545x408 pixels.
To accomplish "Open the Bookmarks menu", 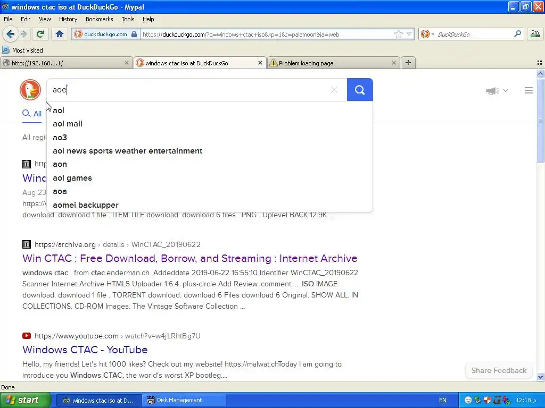I will pos(99,19).
